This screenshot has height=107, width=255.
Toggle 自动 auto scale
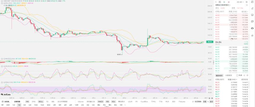[x=211, y=102]
